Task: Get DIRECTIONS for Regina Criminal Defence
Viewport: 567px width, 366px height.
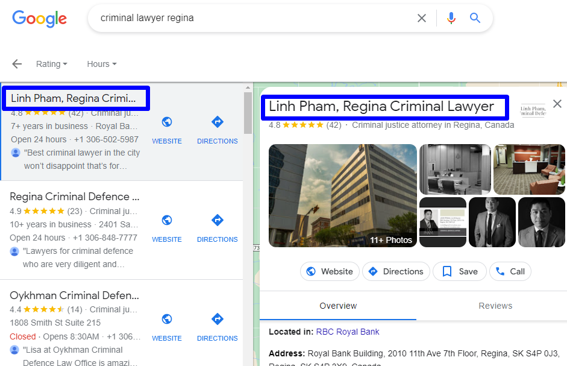Action: point(217,220)
